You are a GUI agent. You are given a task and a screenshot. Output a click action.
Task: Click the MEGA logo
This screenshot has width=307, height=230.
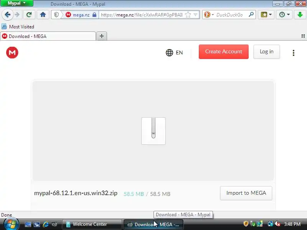coord(12,53)
